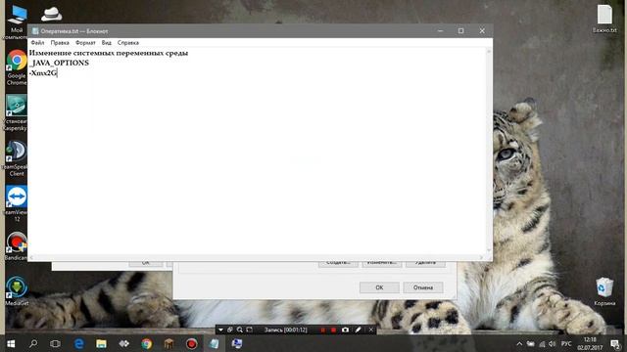Open the volume tray icon

(x=553, y=343)
